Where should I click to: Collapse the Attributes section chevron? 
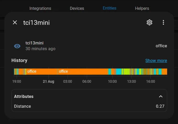pos(161,97)
